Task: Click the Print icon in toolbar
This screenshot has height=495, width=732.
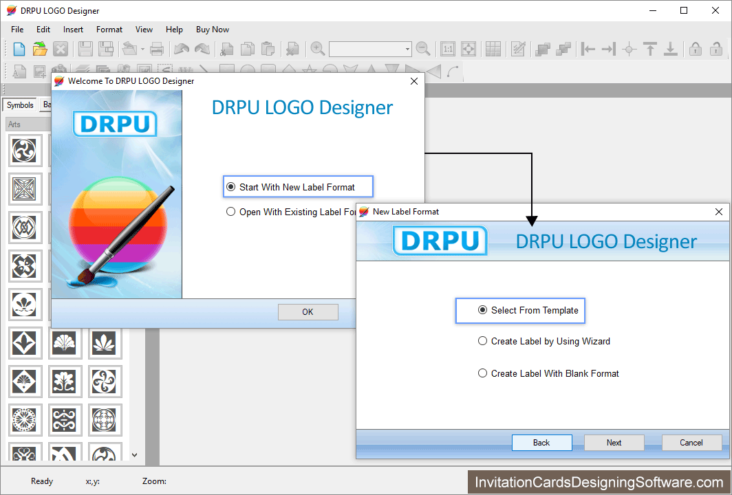Action: point(157,49)
